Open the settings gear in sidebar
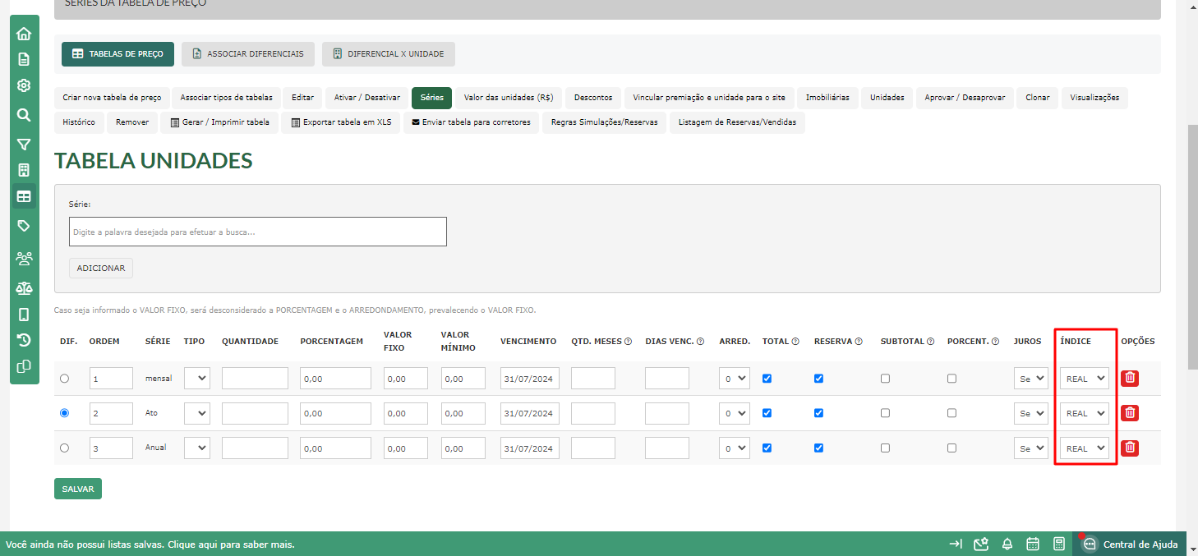Screen dimensions: 1198x556 pos(24,85)
